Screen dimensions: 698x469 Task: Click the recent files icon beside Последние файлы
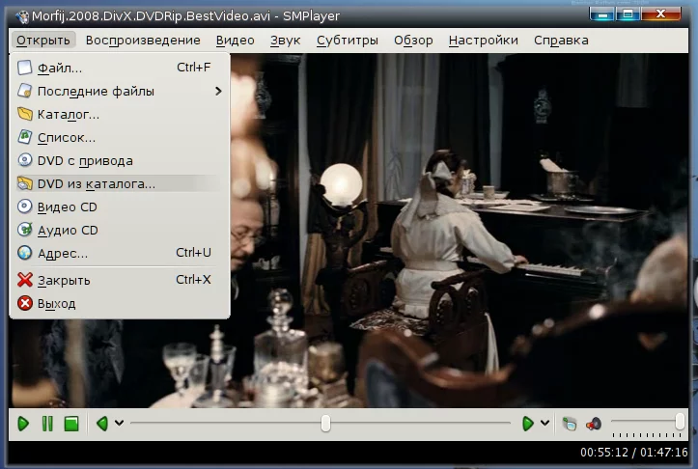point(24,91)
